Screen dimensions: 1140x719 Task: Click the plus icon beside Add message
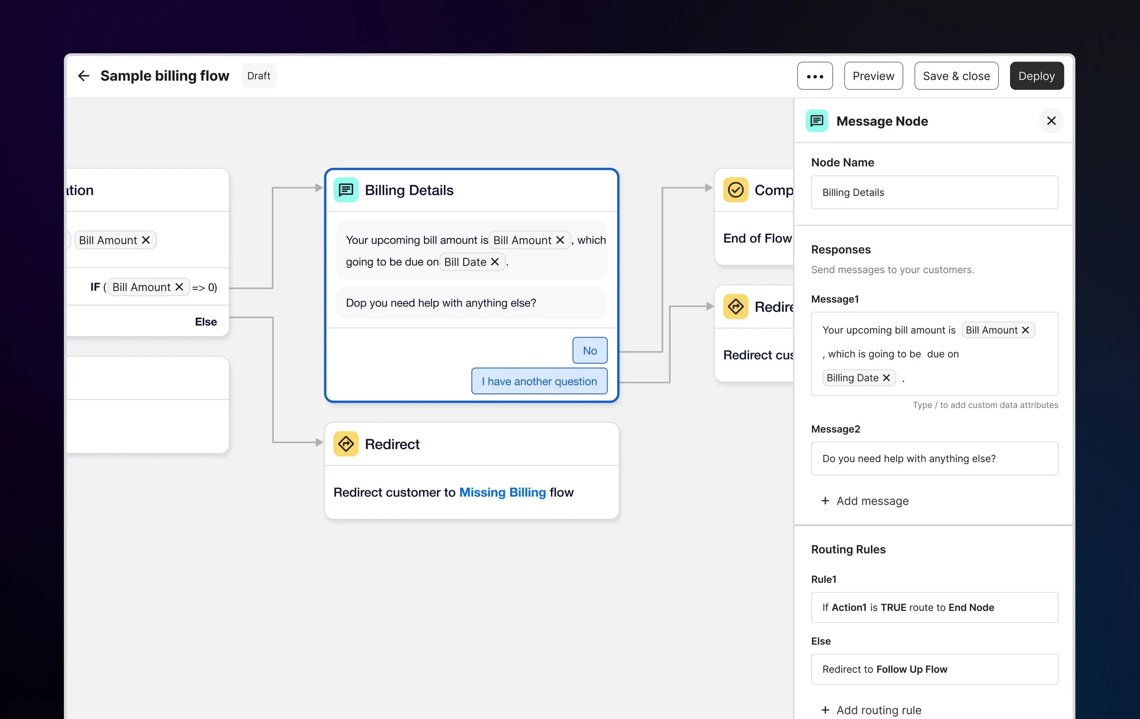[x=825, y=501]
